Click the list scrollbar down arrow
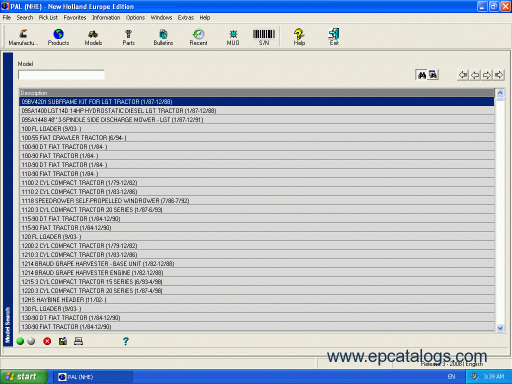 point(500,328)
